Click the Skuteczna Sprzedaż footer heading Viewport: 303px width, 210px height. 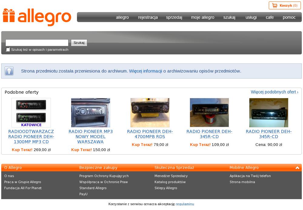(x=174, y=168)
